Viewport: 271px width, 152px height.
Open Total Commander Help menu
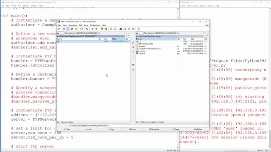(207, 25)
